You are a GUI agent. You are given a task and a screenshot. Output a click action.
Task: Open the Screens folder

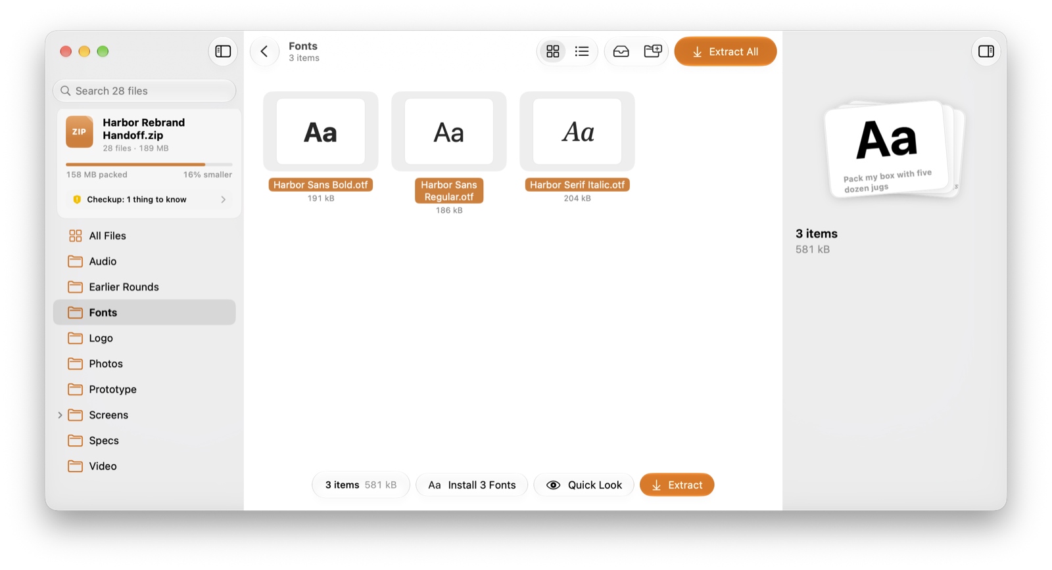pyautogui.click(x=144, y=415)
